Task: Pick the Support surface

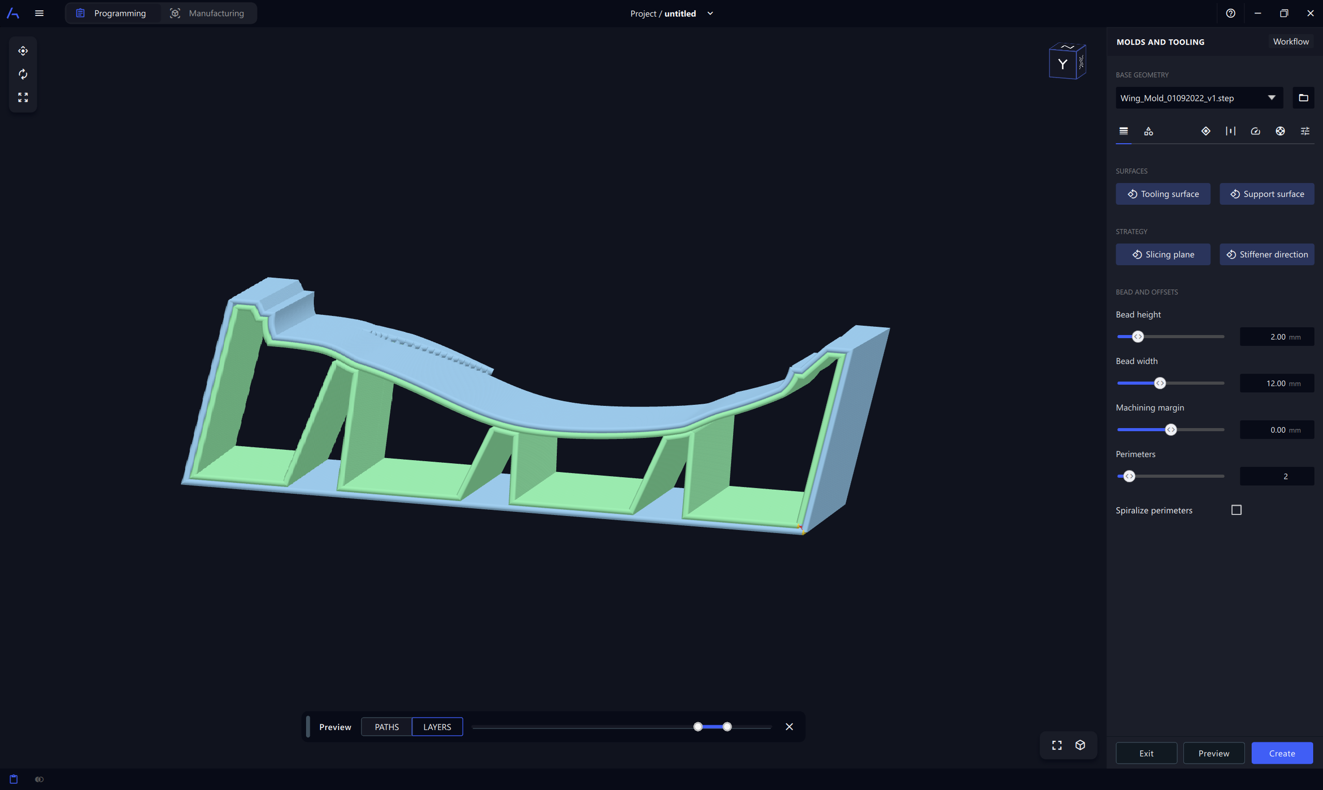Action: pos(1267,194)
